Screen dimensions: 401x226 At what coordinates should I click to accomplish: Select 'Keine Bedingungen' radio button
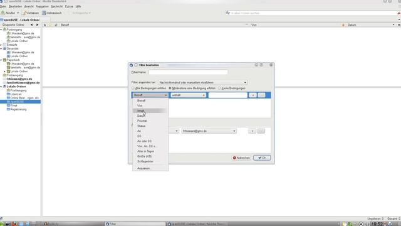[x=219, y=88]
